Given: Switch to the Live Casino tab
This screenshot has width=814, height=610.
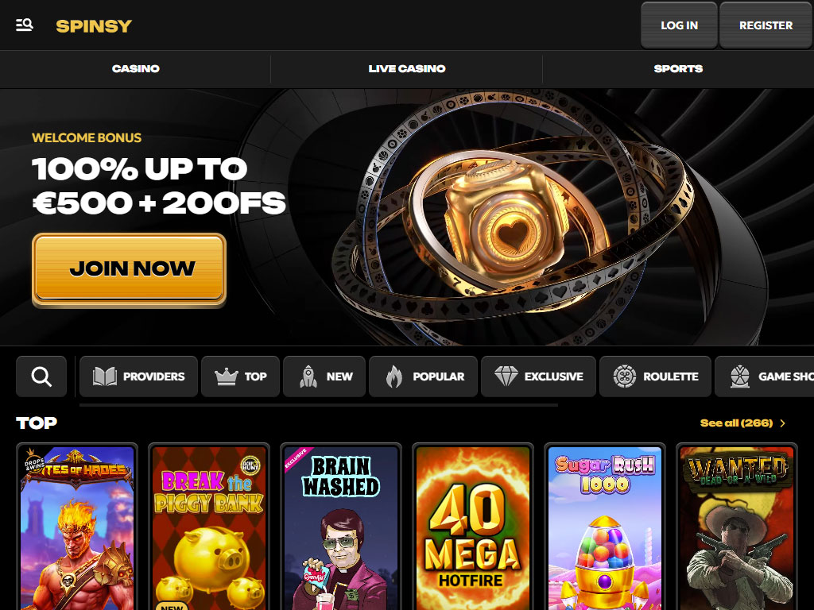Looking at the screenshot, I should click(x=406, y=68).
